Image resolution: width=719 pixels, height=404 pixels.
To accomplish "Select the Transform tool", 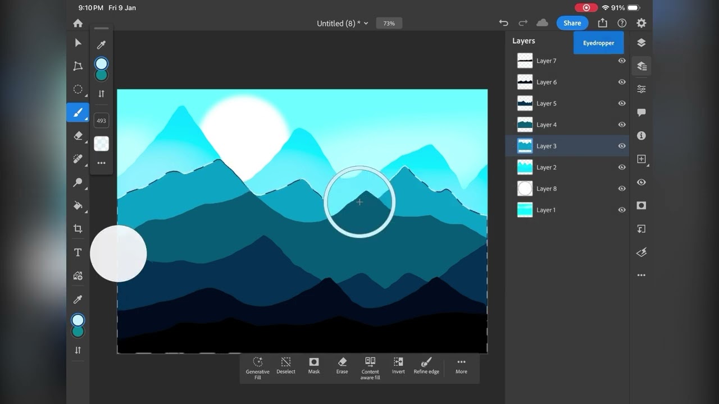I will coord(78,66).
